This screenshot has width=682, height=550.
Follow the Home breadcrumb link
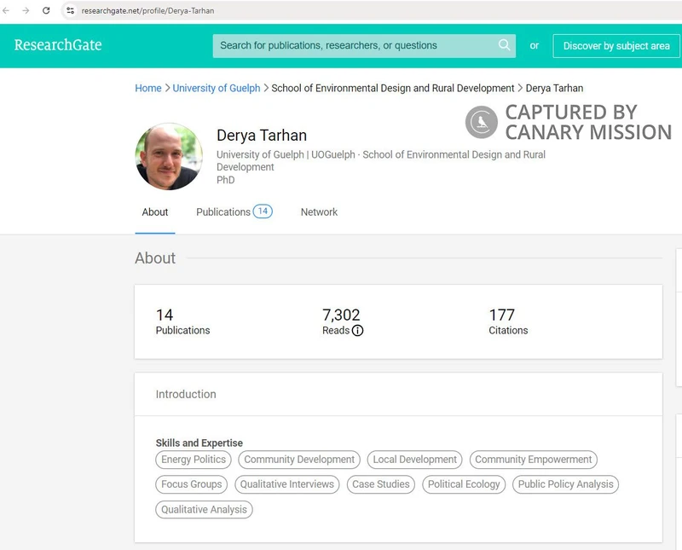[148, 88]
